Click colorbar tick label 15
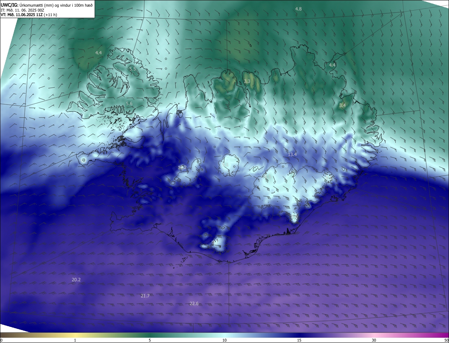449x343 pixels. [x=299, y=340]
